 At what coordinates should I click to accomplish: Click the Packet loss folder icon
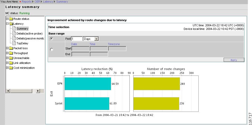pyautogui.click(x=11, y=48)
